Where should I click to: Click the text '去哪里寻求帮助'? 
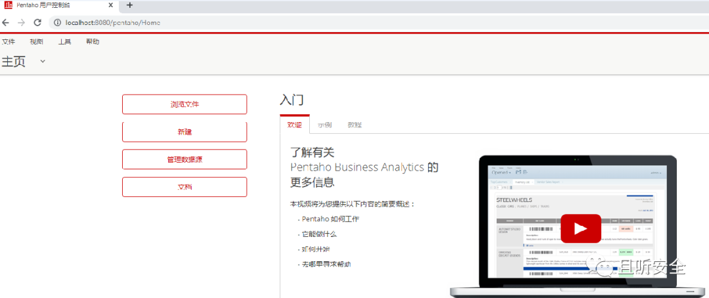tap(326, 264)
